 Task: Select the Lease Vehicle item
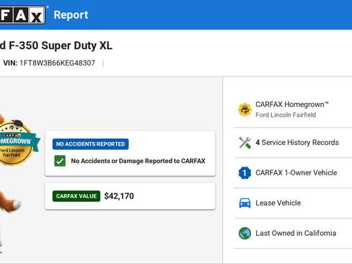tap(293, 203)
